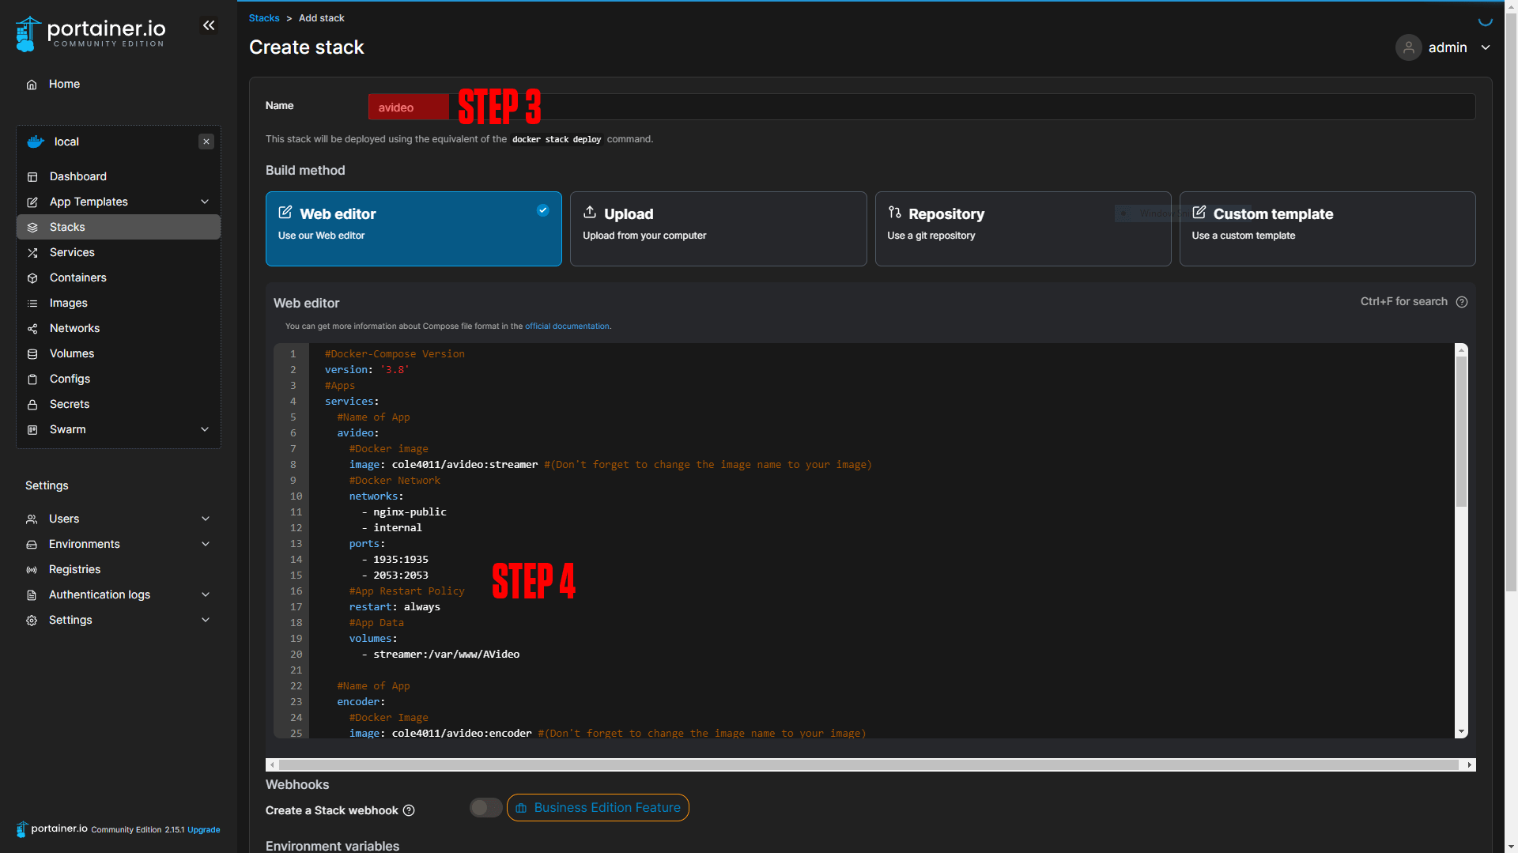Viewport: 1518px width, 853px height.
Task: Click the Users people icon
Action: (x=32, y=519)
